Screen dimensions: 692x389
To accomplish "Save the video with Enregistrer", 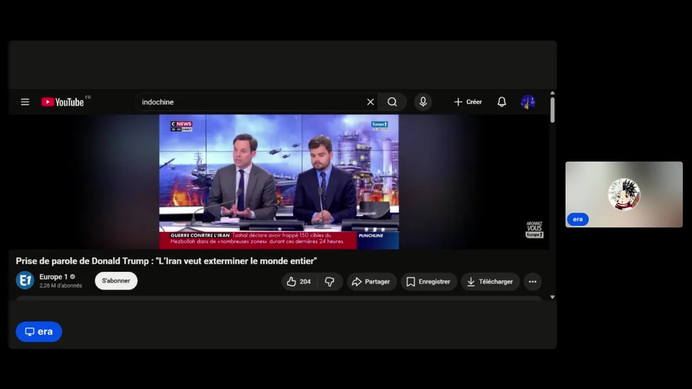I will [429, 281].
